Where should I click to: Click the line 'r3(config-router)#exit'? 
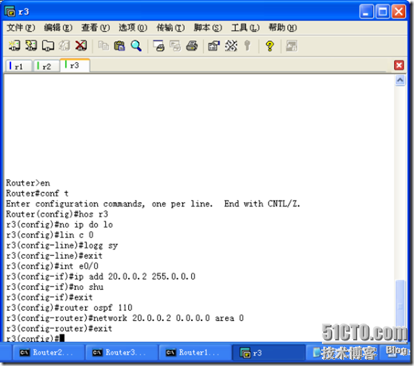pyautogui.click(x=59, y=329)
